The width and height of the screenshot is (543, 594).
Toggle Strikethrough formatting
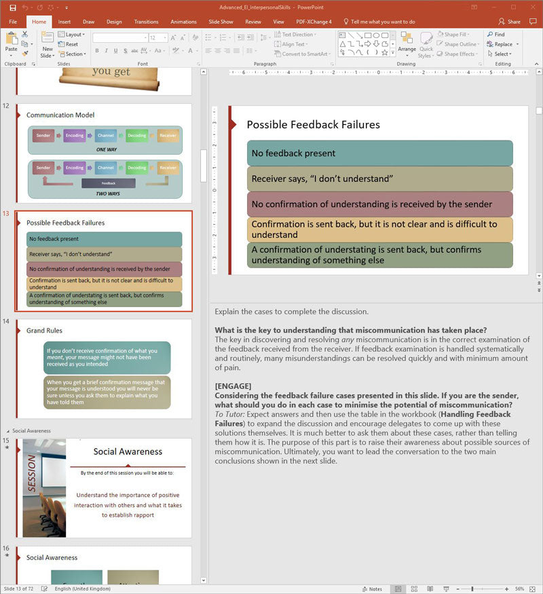click(134, 51)
